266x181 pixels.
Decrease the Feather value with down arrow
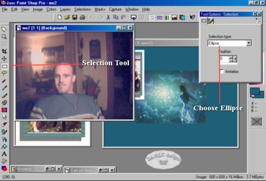(x=231, y=61)
